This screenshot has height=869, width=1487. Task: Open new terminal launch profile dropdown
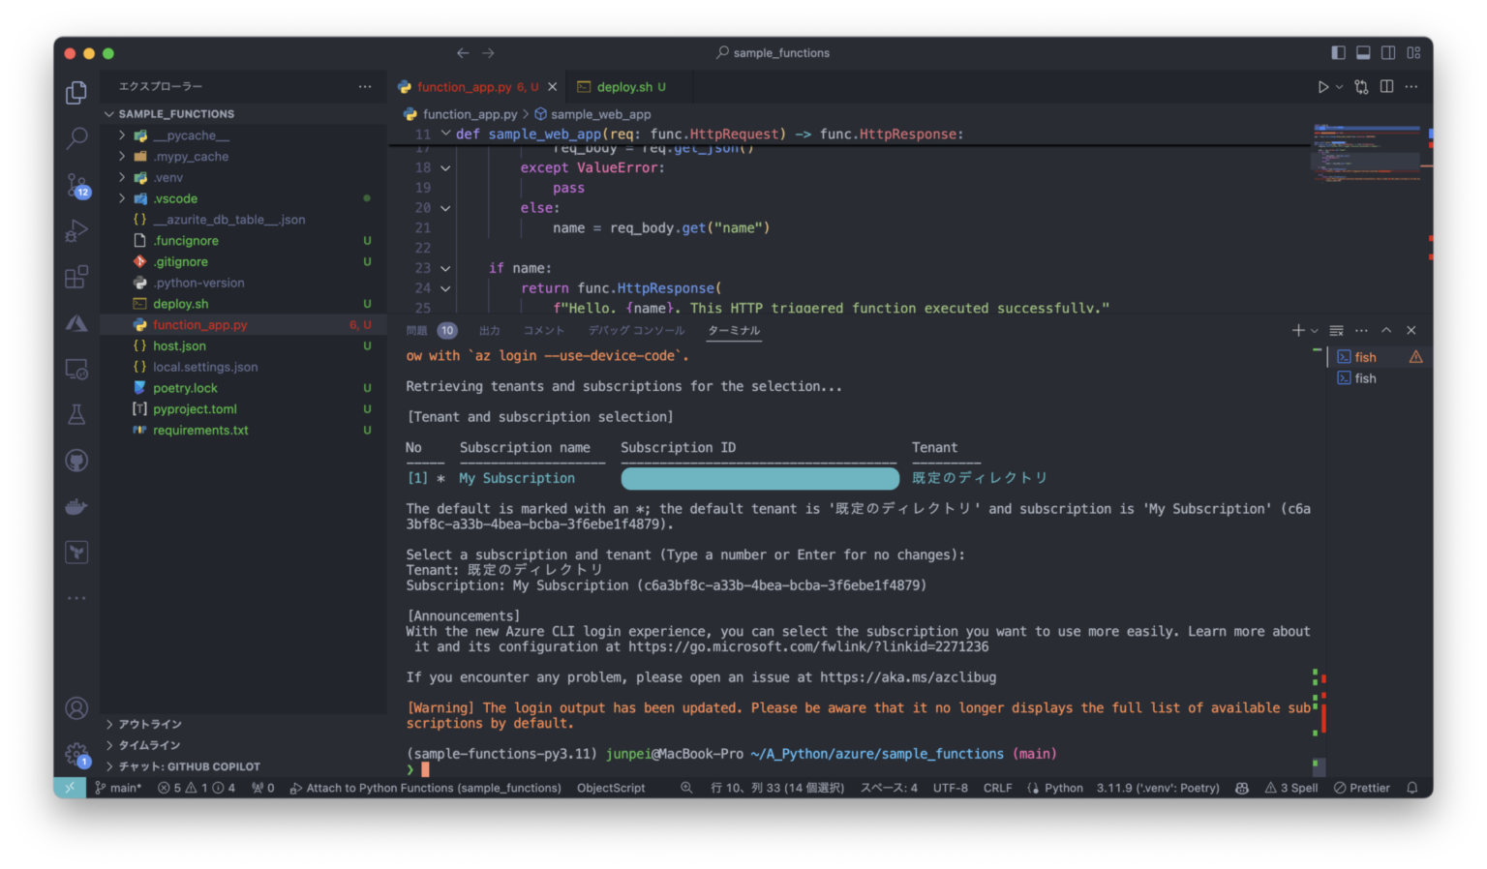pos(1315,331)
